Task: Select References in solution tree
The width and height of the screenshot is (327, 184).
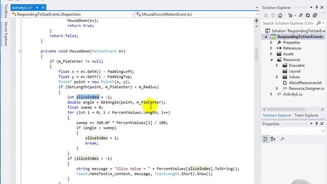Action: coord(292,48)
